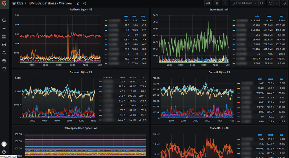Open the Explore compass icon
Screen dimensions: 289x158
click(4, 45)
